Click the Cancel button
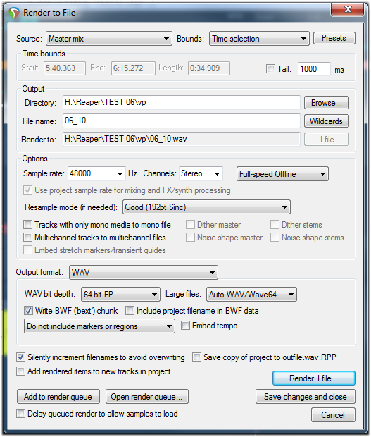 333,415
